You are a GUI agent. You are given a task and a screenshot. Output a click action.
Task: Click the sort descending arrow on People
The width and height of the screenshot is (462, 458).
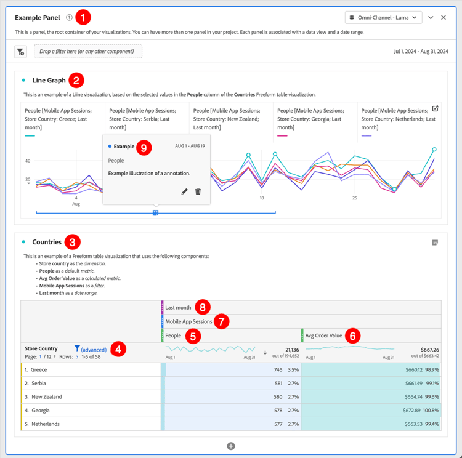[x=265, y=353]
